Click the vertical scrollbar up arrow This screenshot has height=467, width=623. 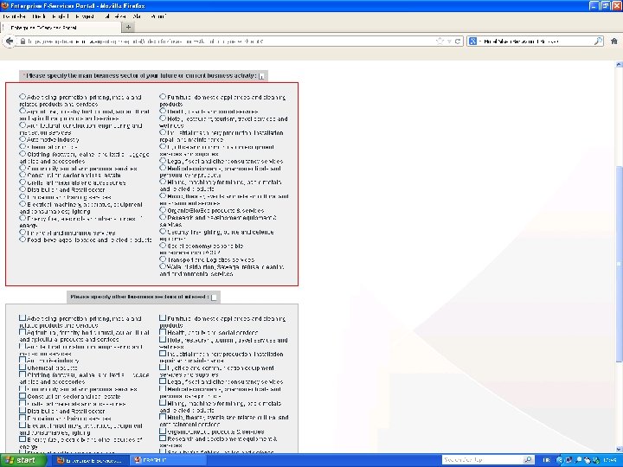point(619,64)
